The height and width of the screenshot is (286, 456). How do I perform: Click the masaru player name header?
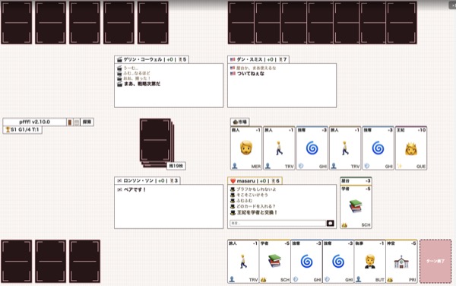[255, 181]
